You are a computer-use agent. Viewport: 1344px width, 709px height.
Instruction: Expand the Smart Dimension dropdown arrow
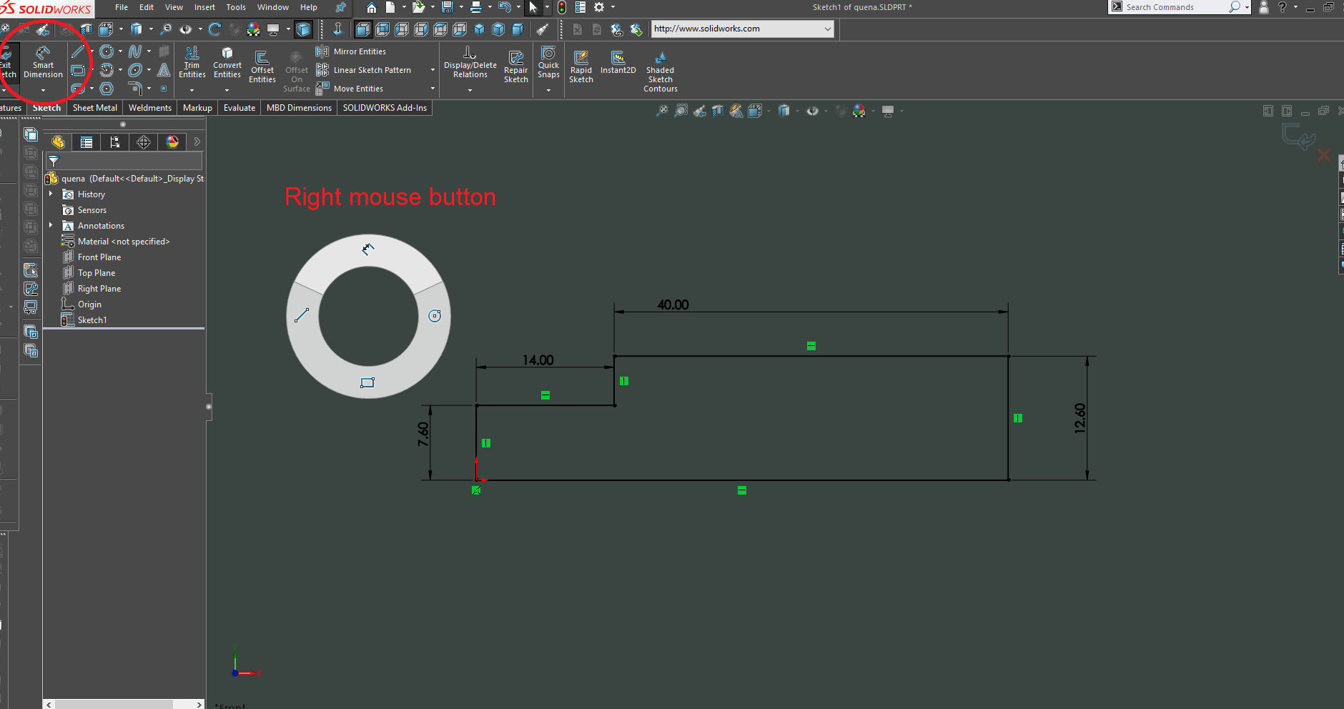pos(43,90)
